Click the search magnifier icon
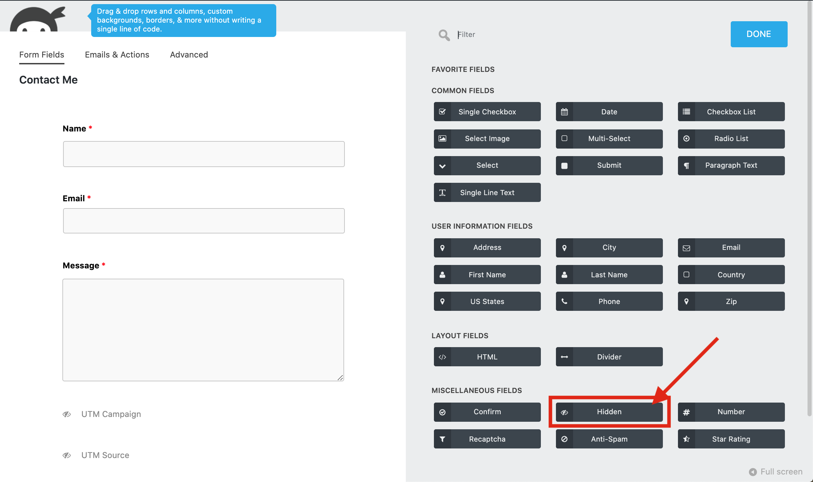The height and width of the screenshot is (482, 813). (x=444, y=35)
